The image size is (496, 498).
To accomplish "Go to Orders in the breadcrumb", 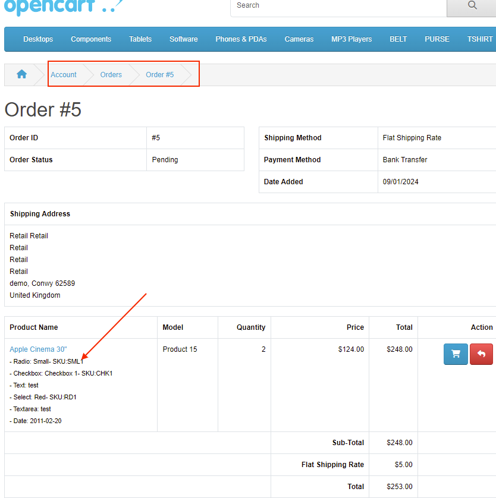I will (x=111, y=75).
